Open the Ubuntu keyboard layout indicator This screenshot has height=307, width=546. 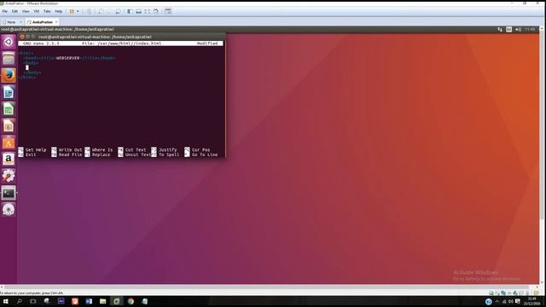509,29
